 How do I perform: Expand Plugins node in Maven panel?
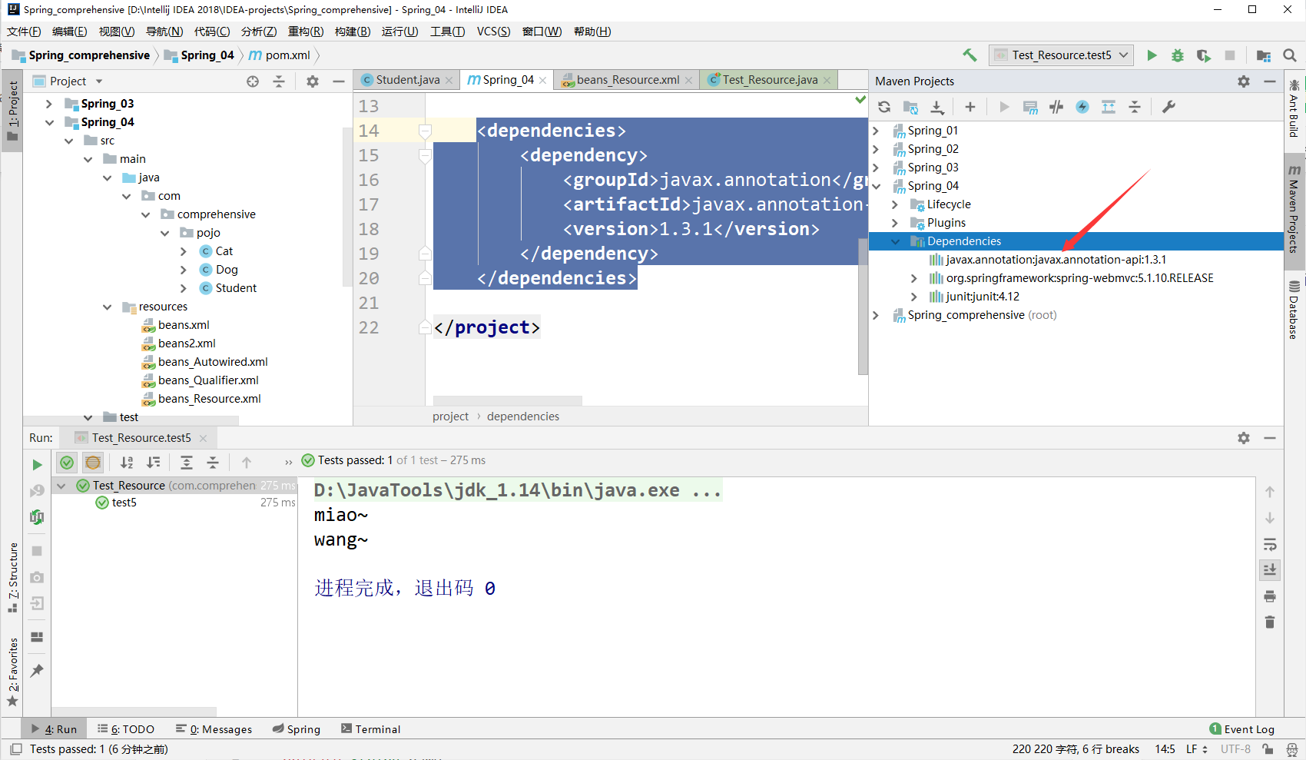click(895, 223)
